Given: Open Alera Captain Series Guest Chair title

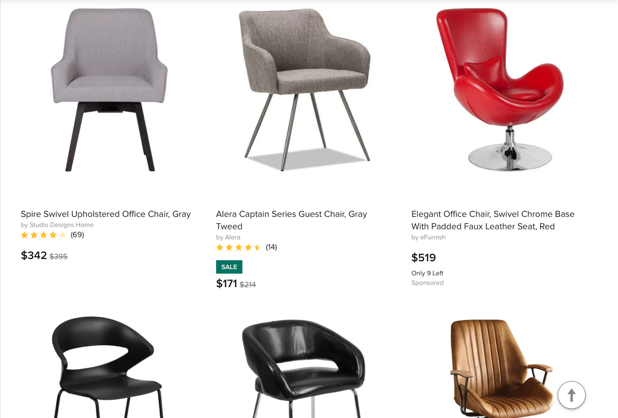Looking at the screenshot, I should (292, 220).
